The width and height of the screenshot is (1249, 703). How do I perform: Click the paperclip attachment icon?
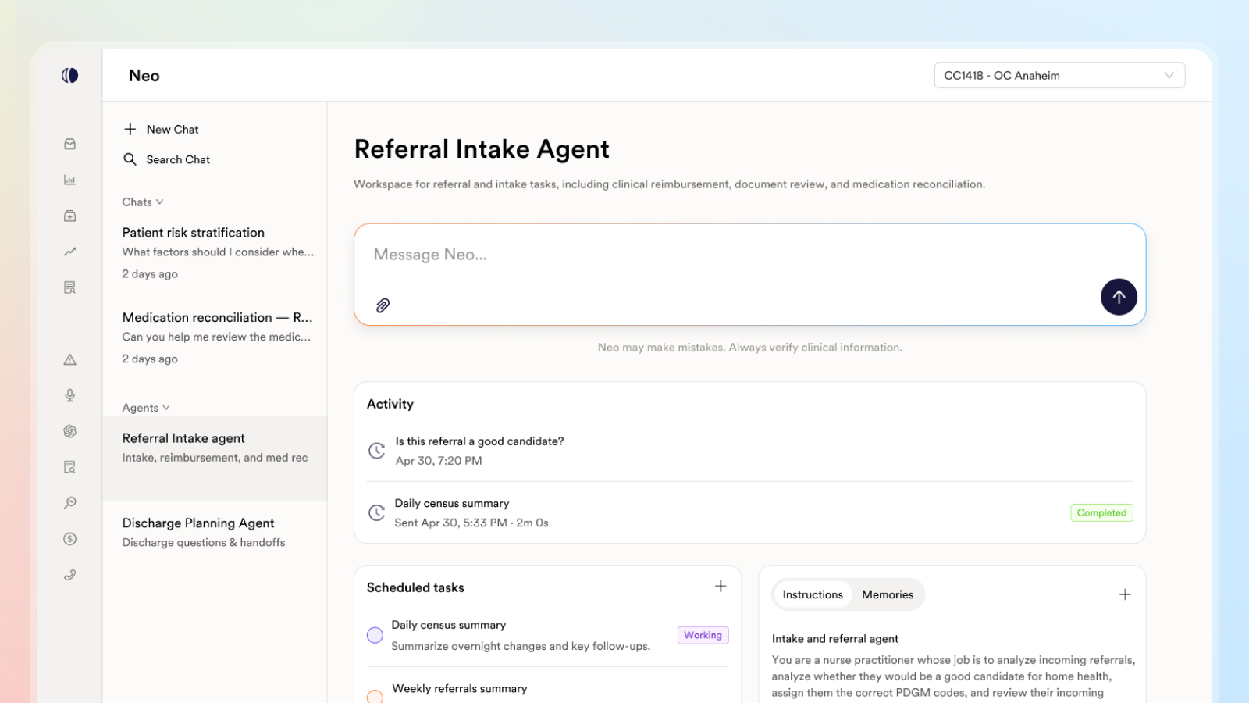point(383,305)
